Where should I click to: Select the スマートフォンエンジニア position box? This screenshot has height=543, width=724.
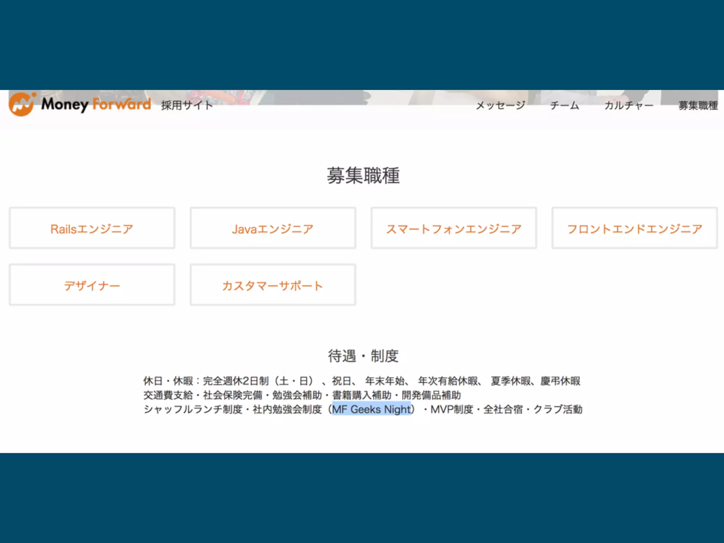[x=454, y=229]
